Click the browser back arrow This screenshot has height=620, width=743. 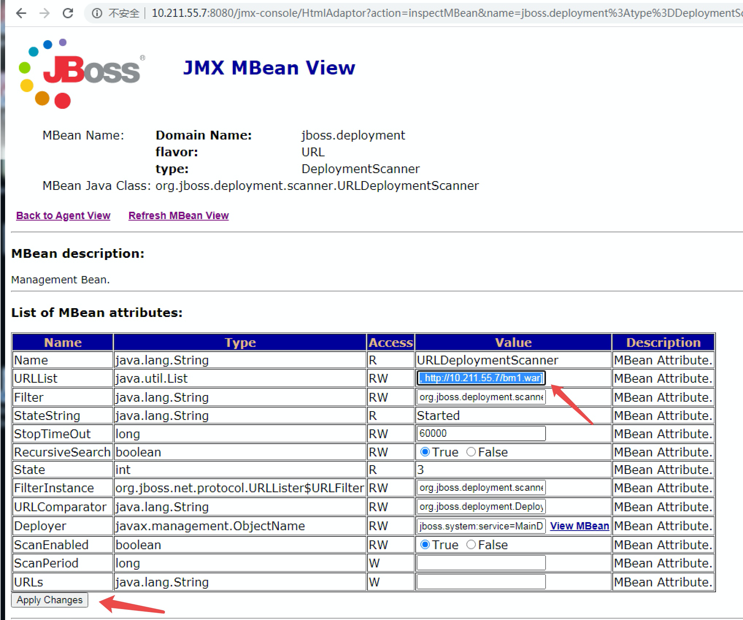click(x=22, y=14)
